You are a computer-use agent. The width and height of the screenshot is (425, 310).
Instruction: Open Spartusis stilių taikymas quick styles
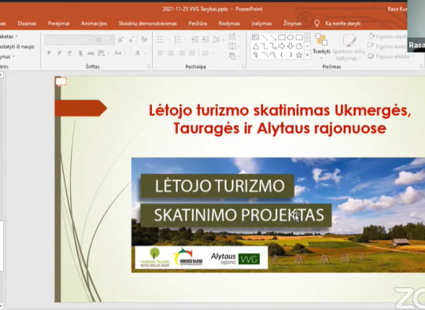tap(349, 46)
